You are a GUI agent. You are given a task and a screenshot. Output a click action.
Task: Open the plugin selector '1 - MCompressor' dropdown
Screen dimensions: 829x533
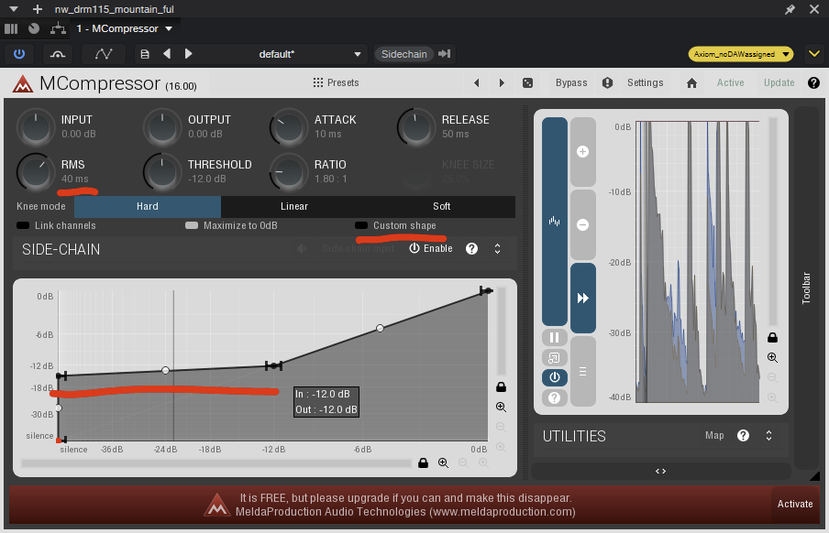124,28
